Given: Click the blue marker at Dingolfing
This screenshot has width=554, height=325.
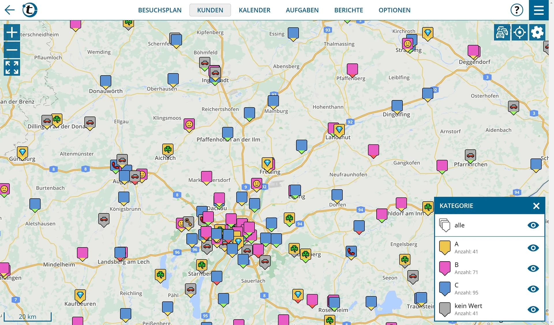Looking at the screenshot, I should click(x=397, y=107).
